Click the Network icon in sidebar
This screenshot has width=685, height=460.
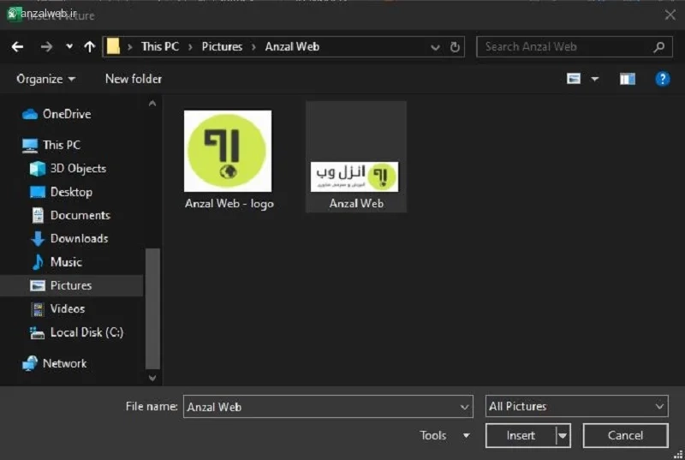30,363
